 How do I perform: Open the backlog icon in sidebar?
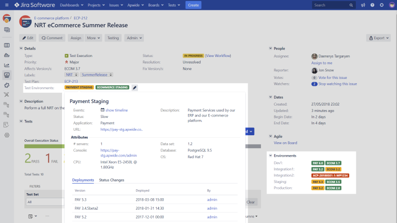(x=7, y=30)
